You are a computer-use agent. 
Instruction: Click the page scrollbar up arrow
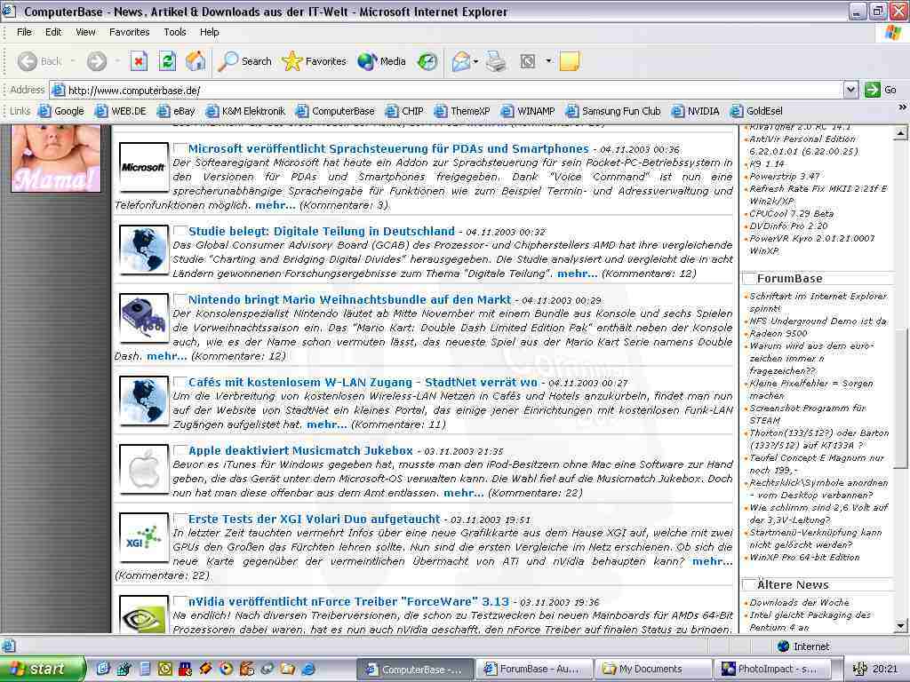pyautogui.click(x=901, y=133)
